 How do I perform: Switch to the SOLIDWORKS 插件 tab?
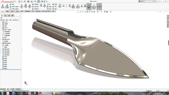pyautogui.click(x=46, y=11)
